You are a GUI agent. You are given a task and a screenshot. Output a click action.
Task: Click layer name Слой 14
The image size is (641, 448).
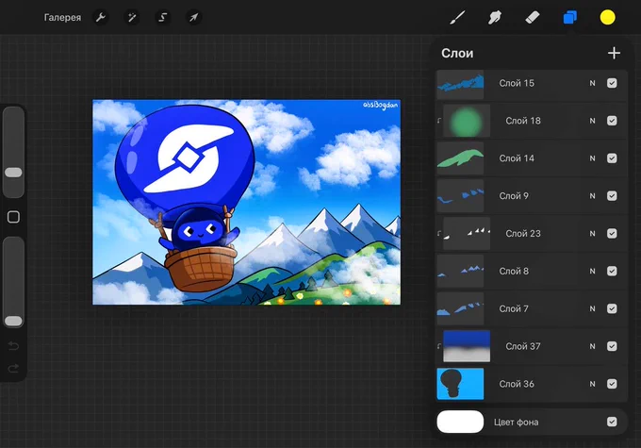pyautogui.click(x=517, y=158)
